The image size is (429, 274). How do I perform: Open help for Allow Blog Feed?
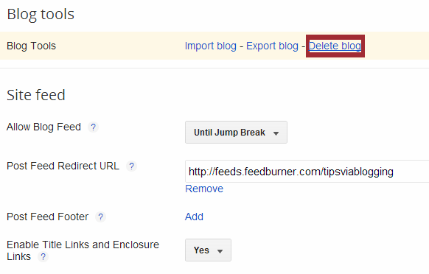pyautogui.click(x=93, y=127)
